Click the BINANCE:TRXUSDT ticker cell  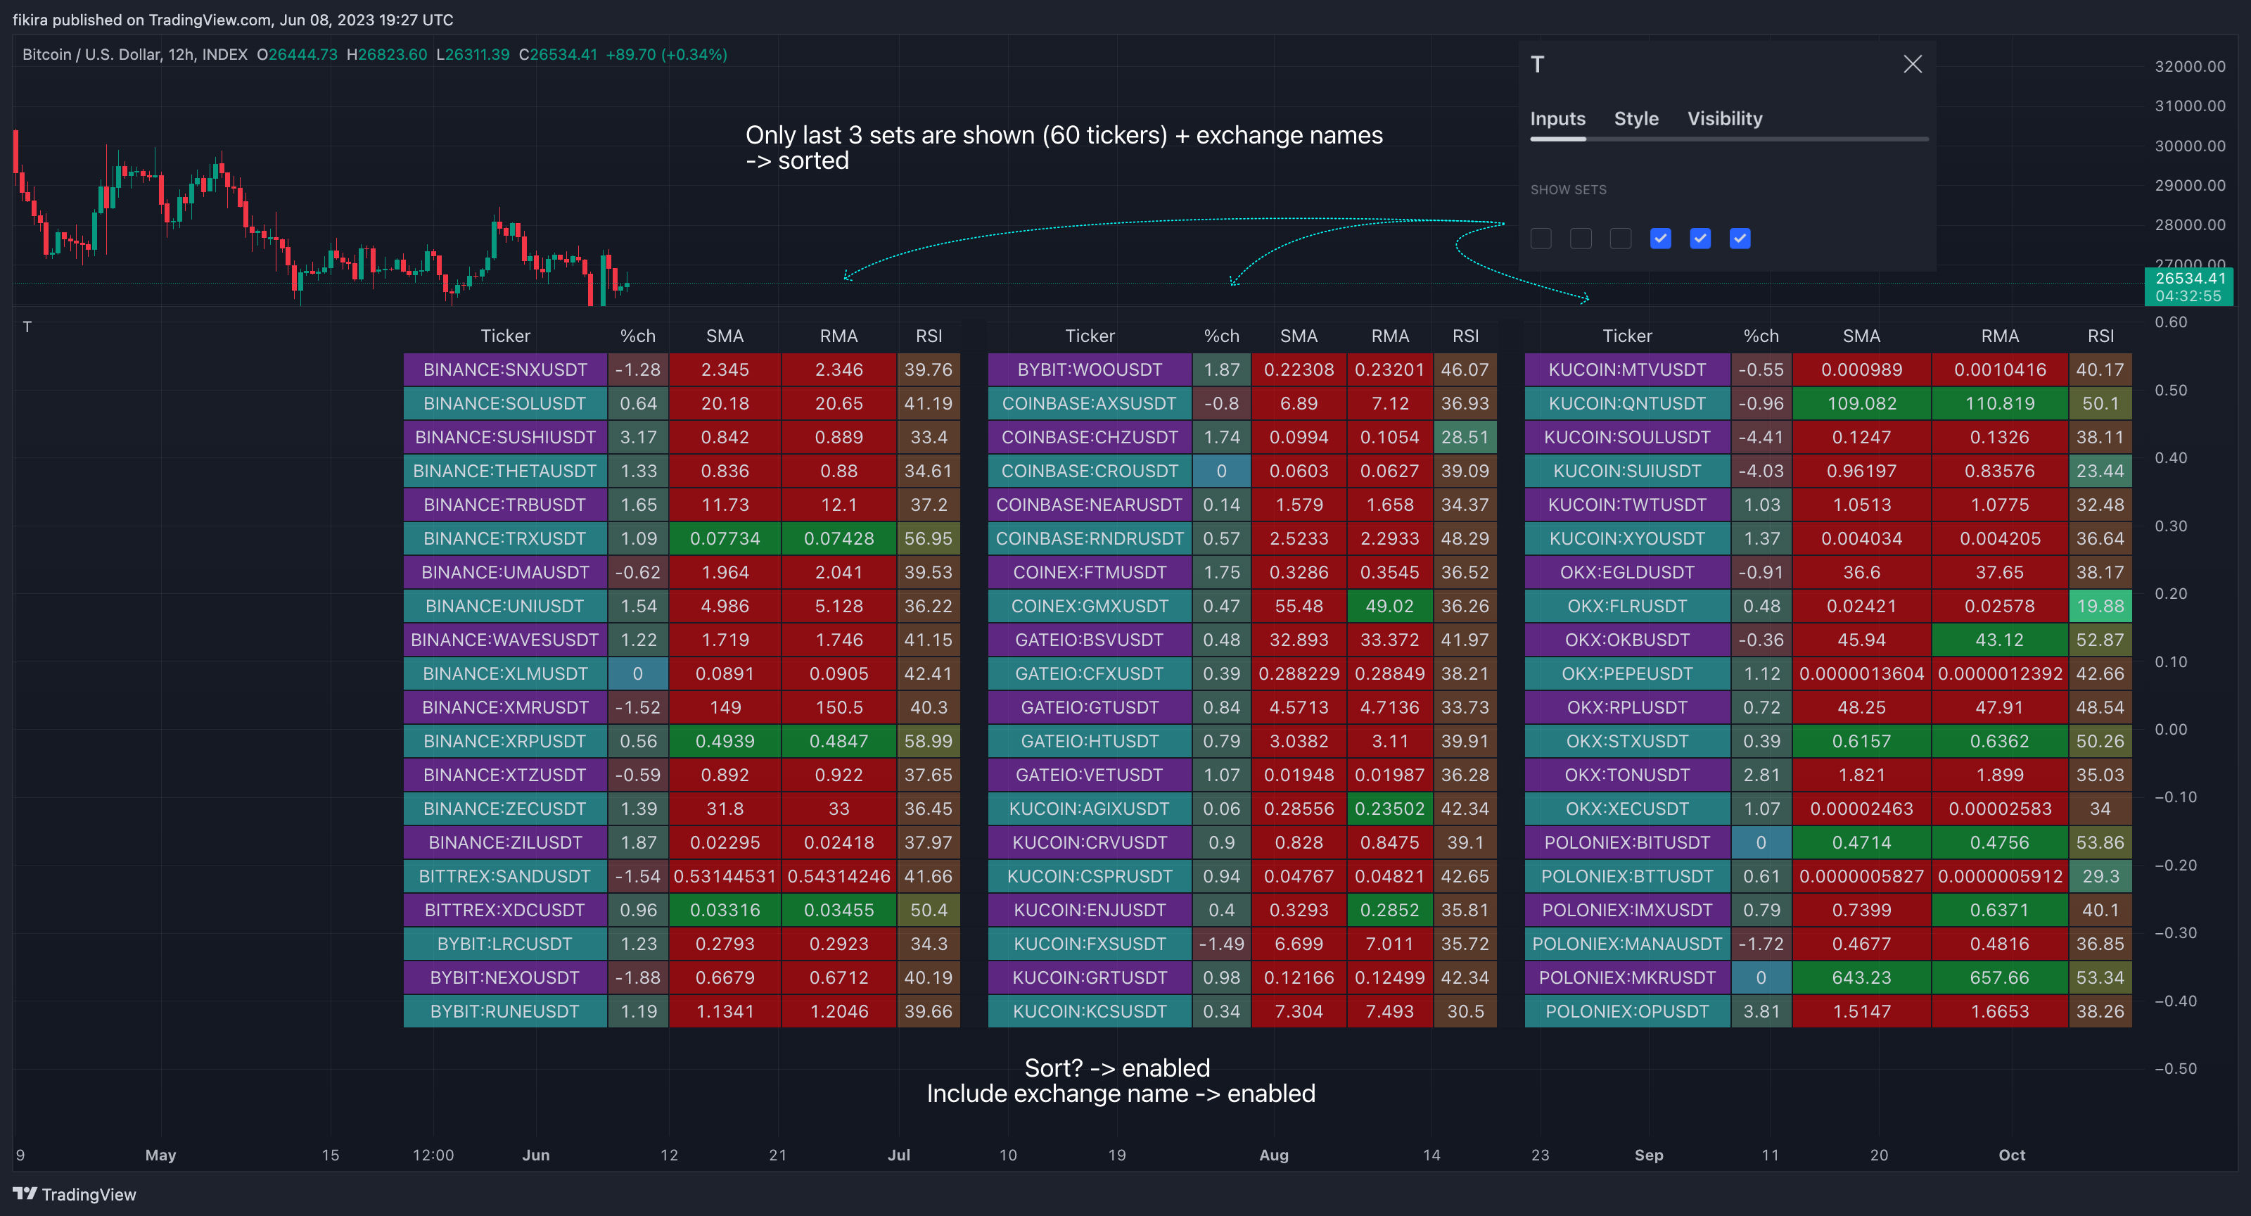point(505,538)
